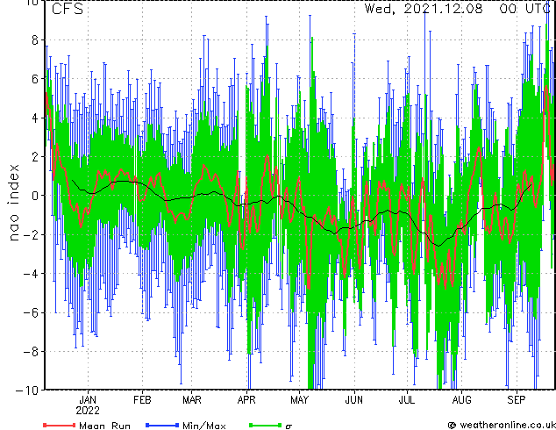Click the blue Min/Max legend line

[162, 425]
